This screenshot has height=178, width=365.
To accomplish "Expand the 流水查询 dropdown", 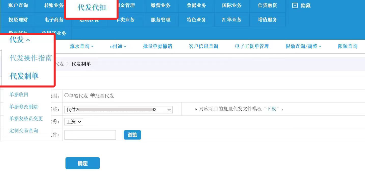I will point(82,47).
